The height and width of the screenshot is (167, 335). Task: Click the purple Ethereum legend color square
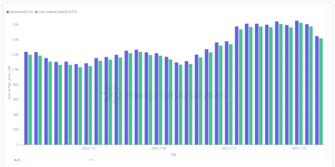(x=8, y=12)
